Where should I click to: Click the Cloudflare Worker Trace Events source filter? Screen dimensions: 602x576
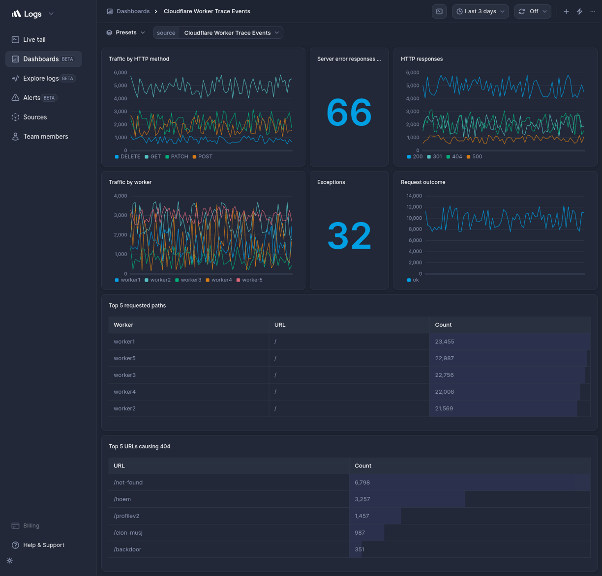point(227,32)
